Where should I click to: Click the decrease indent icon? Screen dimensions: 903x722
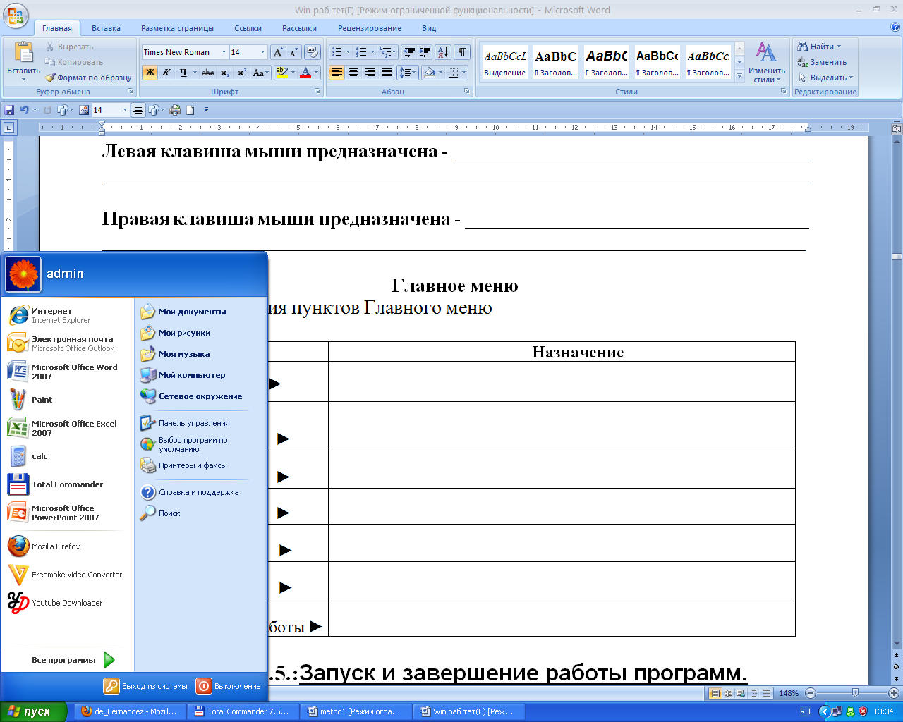(409, 52)
